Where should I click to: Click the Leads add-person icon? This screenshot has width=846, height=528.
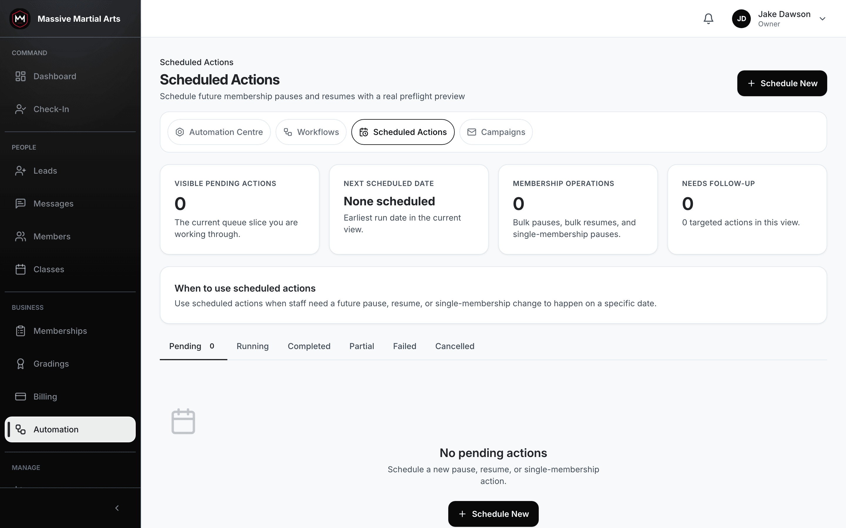coord(21,170)
